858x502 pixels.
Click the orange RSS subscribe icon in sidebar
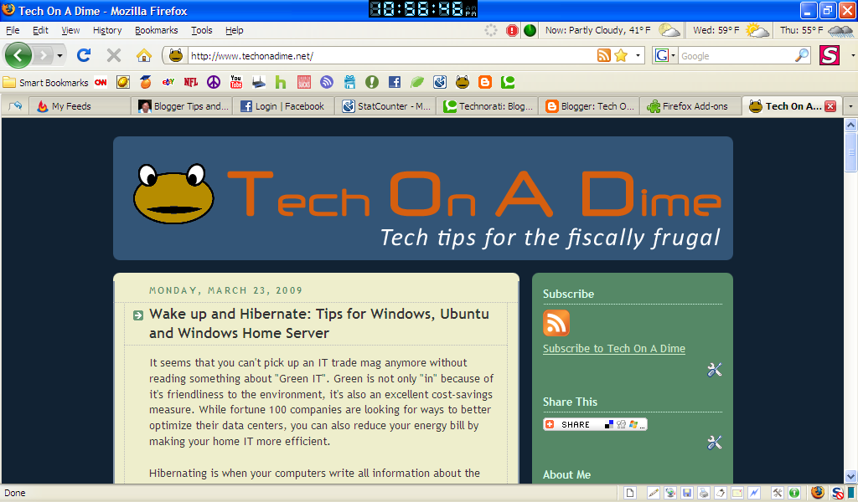pos(556,323)
